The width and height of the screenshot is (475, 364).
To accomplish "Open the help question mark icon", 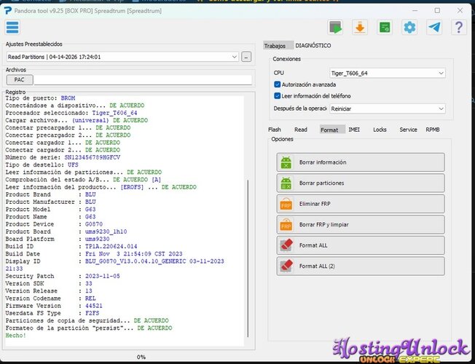I will [459, 28].
